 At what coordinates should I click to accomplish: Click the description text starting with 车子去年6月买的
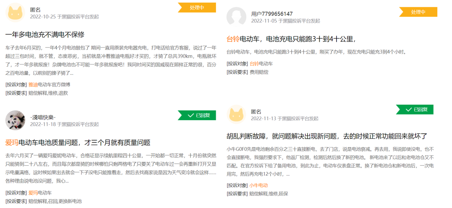click(x=111, y=60)
